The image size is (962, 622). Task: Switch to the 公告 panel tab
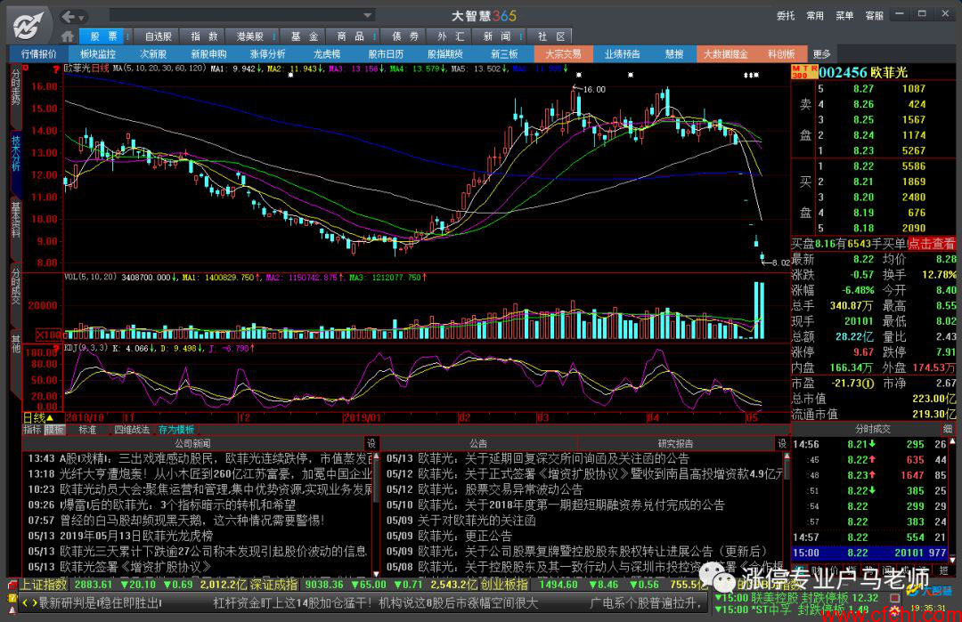pyautogui.click(x=478, y=443)
